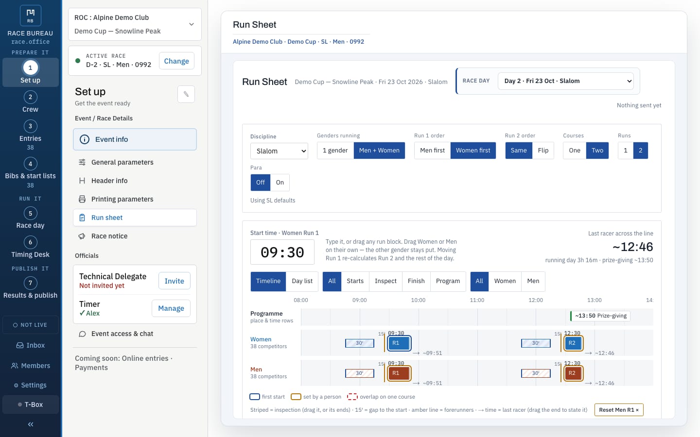The height and width of the screenshot is (437, 700).
Task: Click Change active race button
Action: (176, 61)
